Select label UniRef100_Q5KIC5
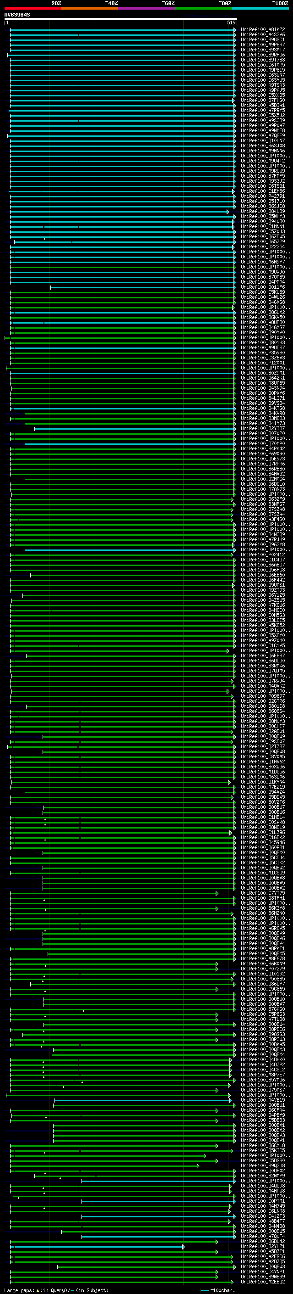Screen dimensions: 293x1294 263,1150
